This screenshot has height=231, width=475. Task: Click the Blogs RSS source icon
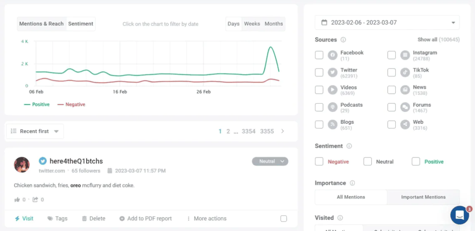point(332,124)
